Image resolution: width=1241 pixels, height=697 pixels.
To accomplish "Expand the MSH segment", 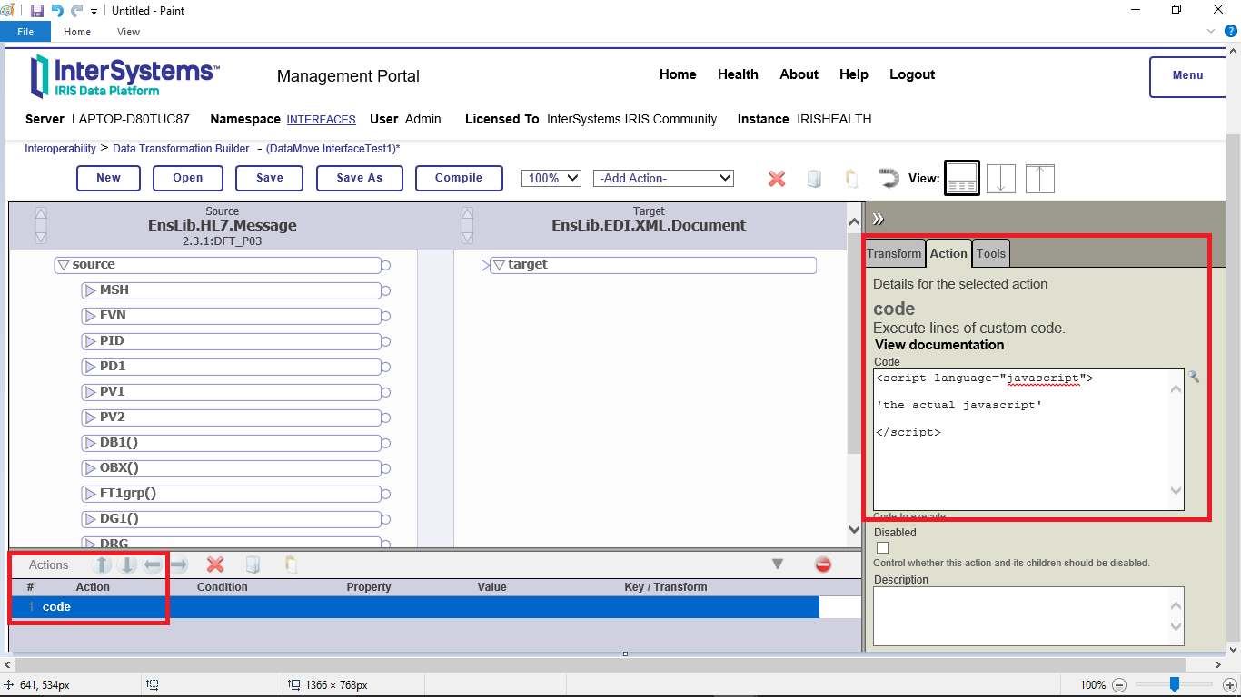I will [90, 290].
